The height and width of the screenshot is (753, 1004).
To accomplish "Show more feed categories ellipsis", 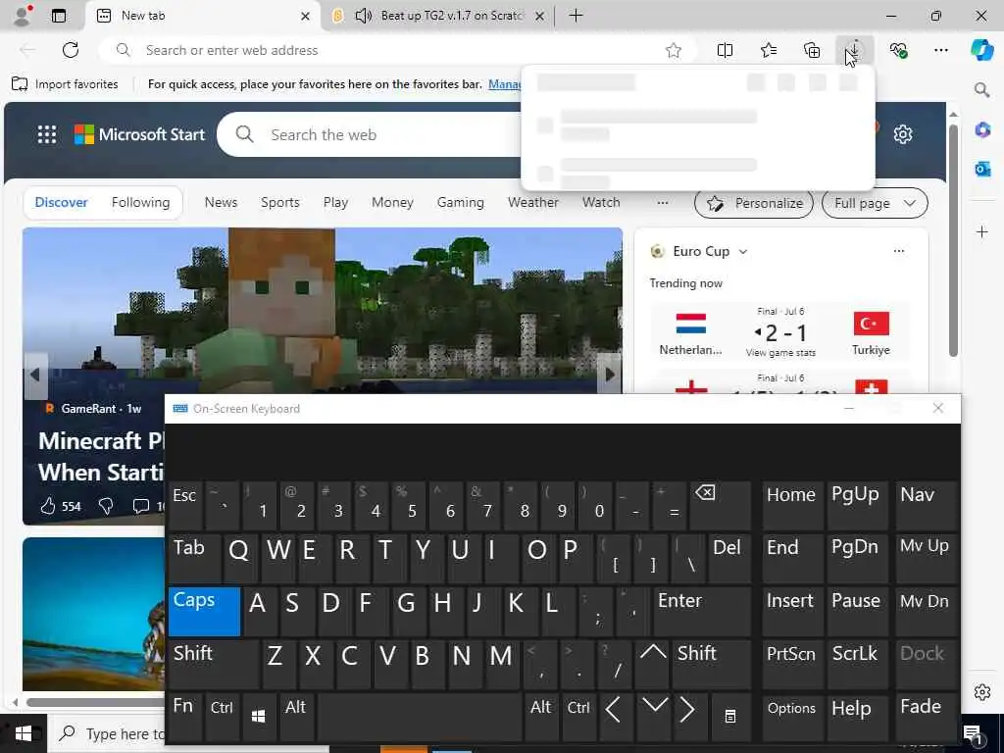I will (x=663, y=202).
